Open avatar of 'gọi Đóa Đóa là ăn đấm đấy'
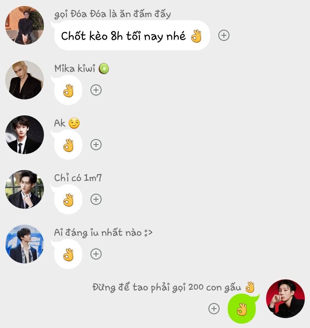Image resolution: width=310 pixels, height=328 pixels. [x=25, y=25]
